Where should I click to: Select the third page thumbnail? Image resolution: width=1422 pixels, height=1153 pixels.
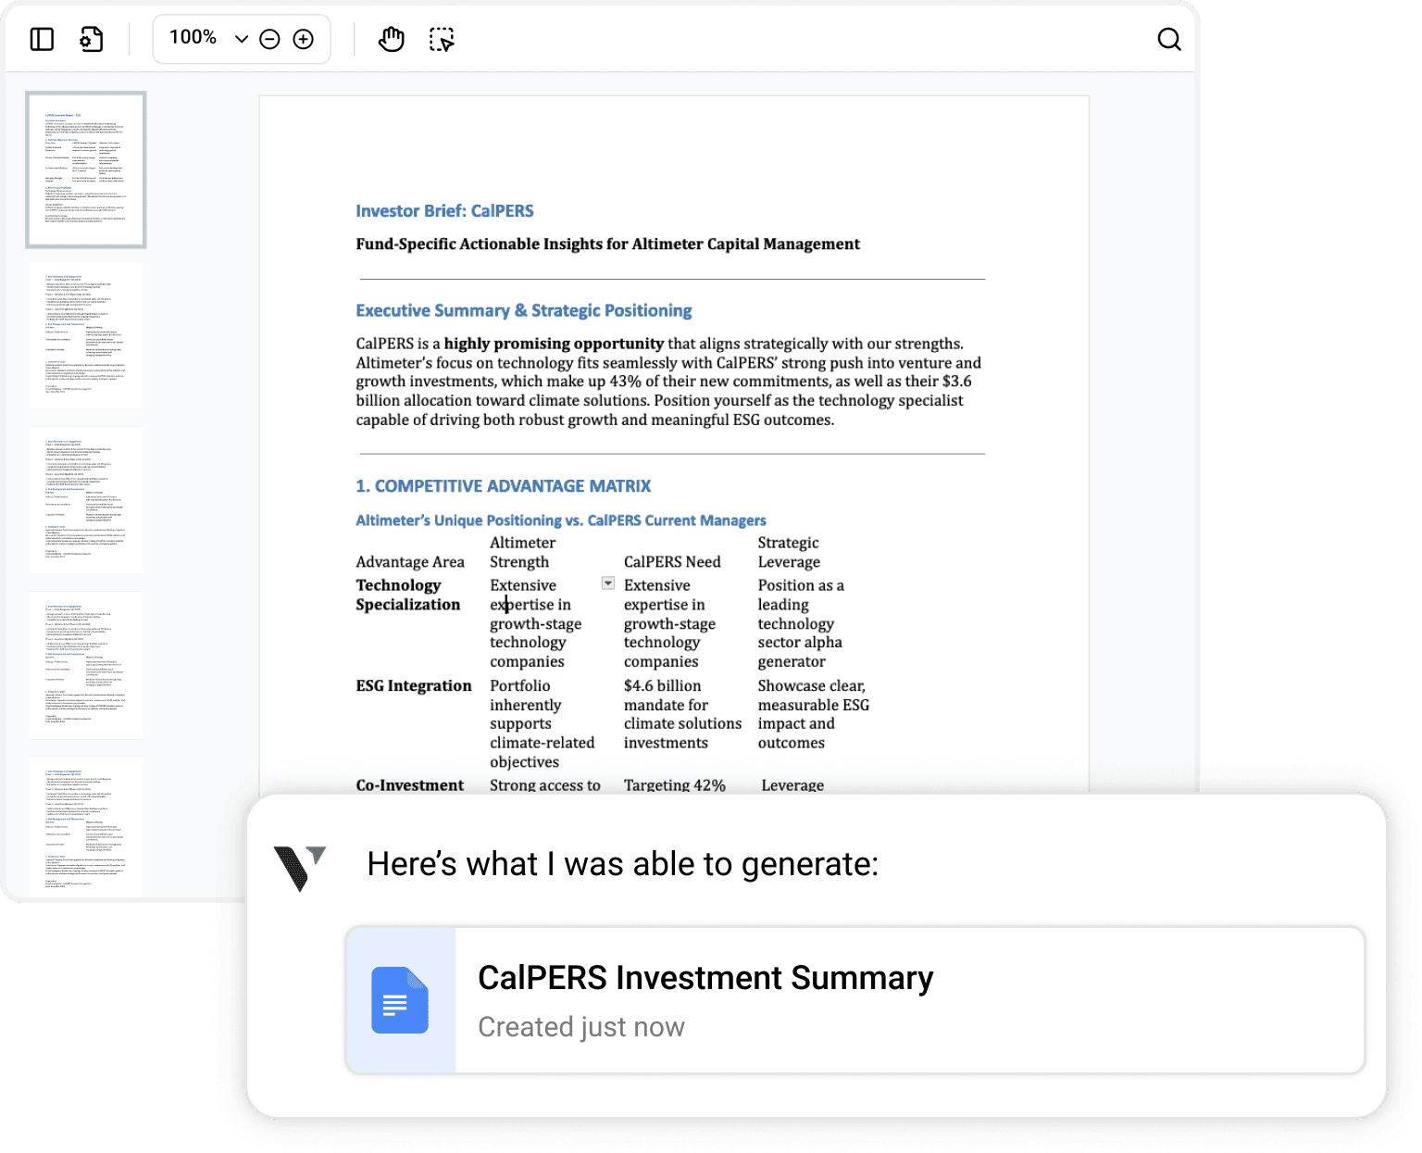click(86, 500)
